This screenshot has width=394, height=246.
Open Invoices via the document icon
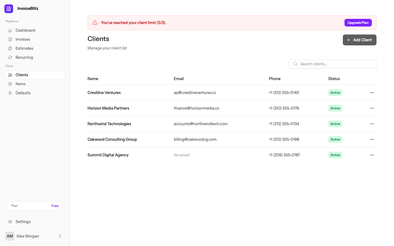coord(10,39)
